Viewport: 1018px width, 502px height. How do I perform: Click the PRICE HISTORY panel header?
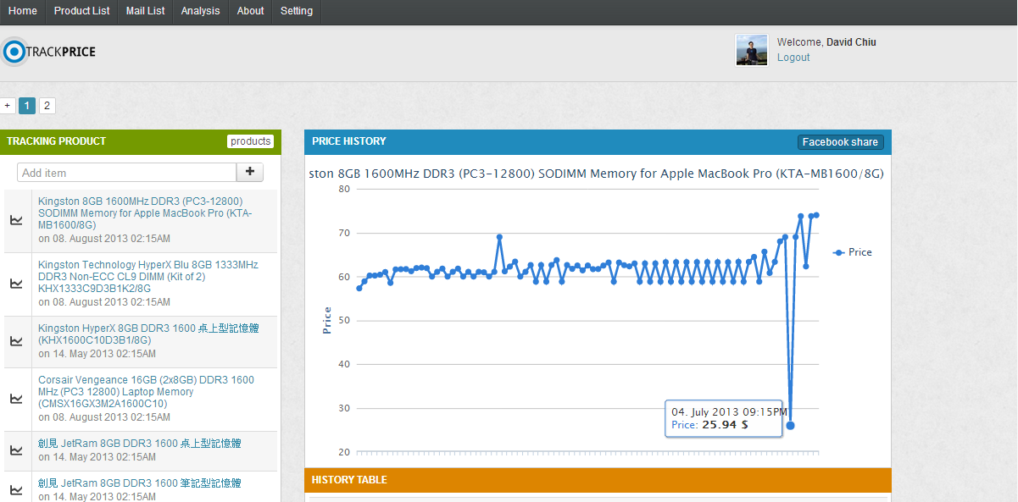point(598,142)
